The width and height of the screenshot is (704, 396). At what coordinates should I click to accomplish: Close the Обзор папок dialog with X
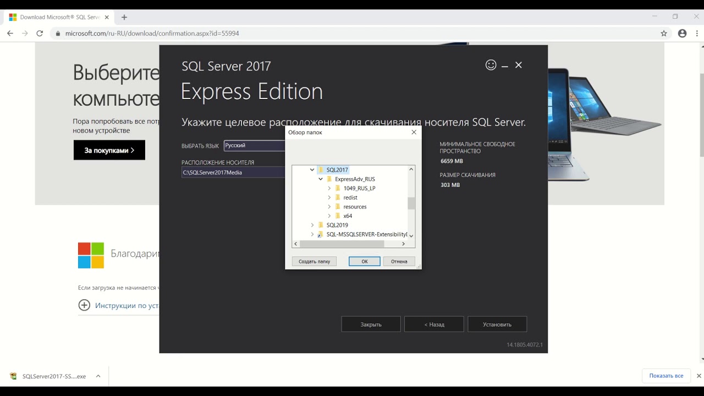[414, 132]
